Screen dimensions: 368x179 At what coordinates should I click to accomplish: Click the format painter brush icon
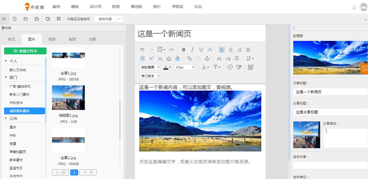177,58
